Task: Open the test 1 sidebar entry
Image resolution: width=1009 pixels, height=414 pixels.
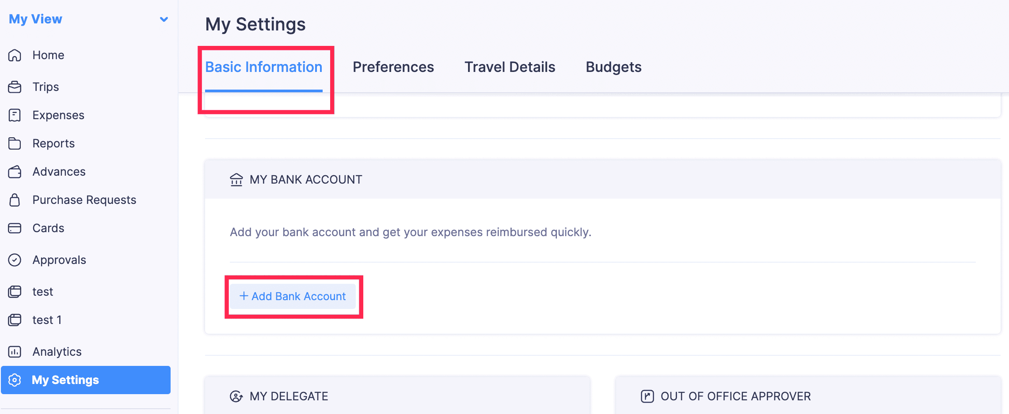Action: (x=47, y=320)
